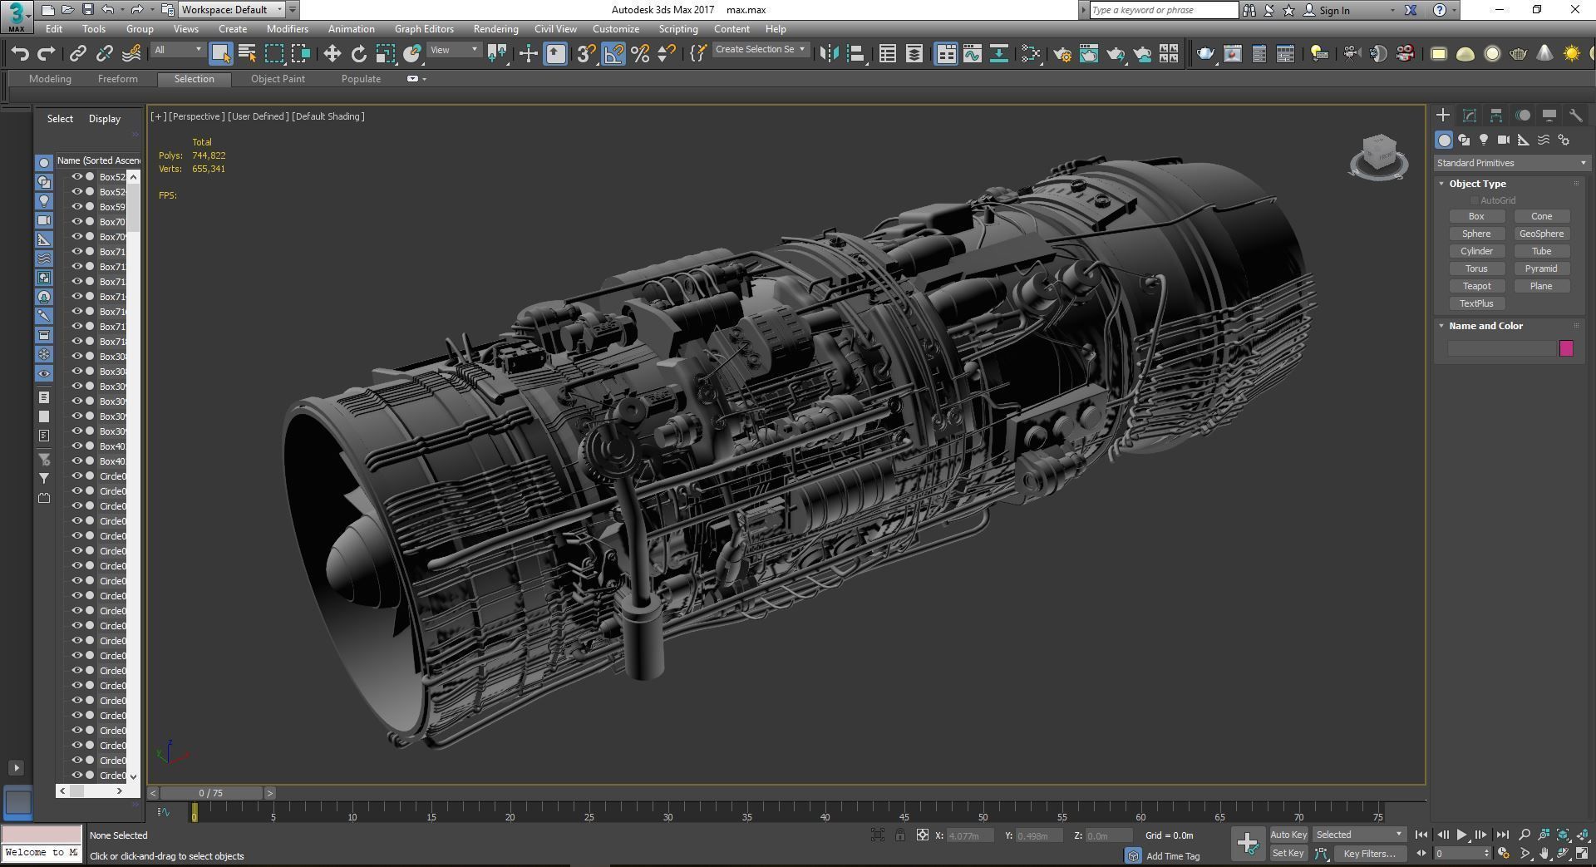Click the Undo arrow in the main toolbar
The height and width of the screenshot is (867, 1596).
[19, 54]
